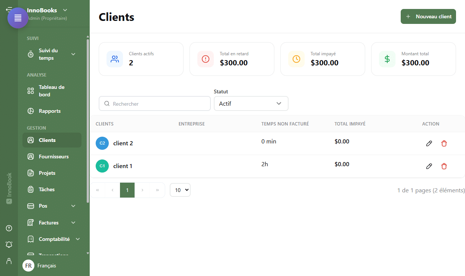Click the Pos card icon

(31, 206)
